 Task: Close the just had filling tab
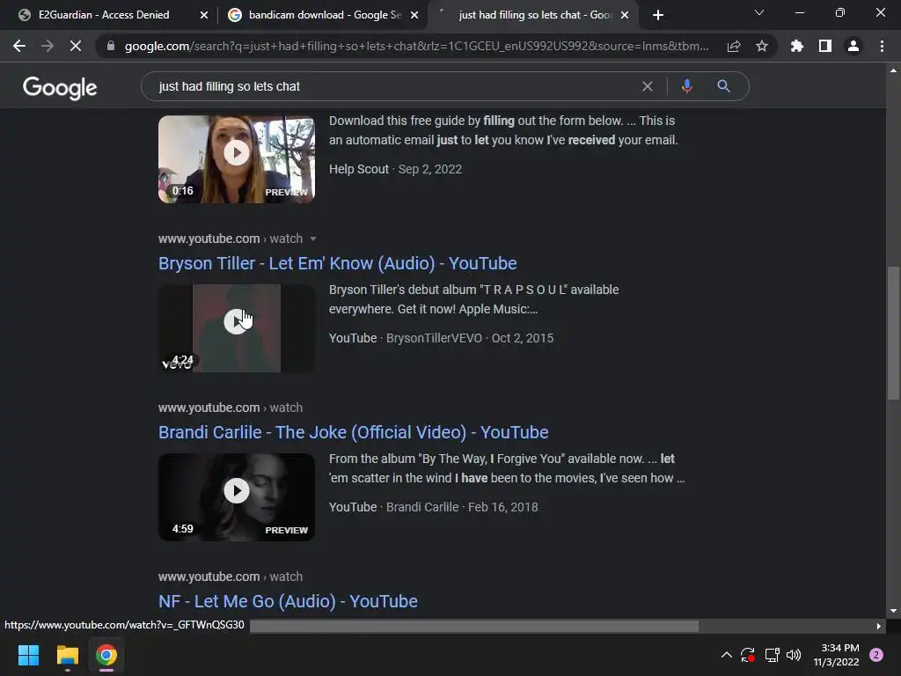pyautogui.click(x=625, y=15)
